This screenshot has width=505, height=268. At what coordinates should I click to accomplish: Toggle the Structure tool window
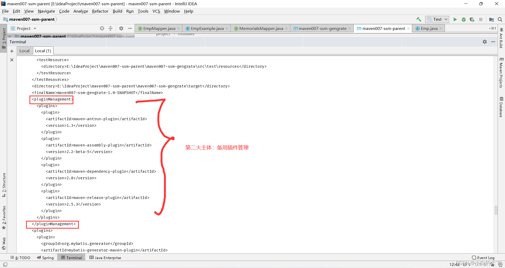[4, 185]
